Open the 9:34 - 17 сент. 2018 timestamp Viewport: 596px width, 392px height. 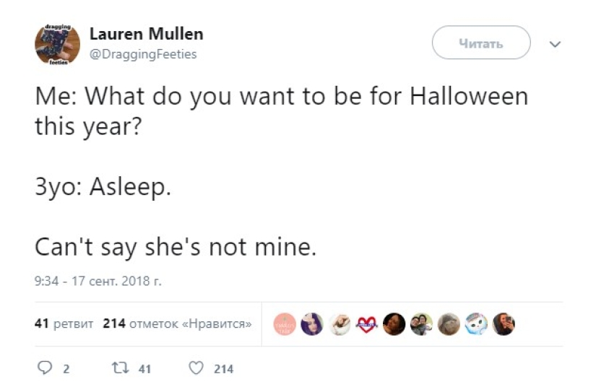(x=98, y=281)
